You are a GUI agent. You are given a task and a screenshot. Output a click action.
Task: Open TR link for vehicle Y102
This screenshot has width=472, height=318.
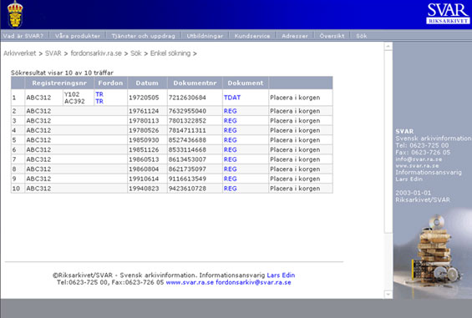tap(99, 94)
